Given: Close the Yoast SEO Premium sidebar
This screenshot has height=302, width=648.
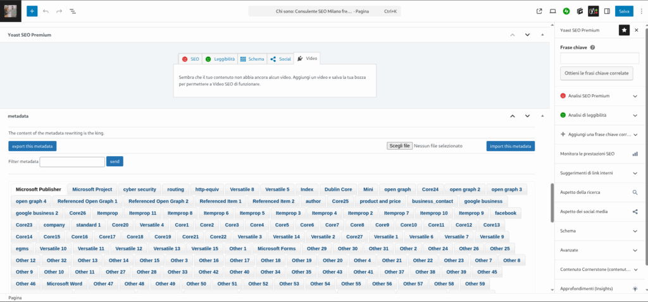Looking at the screenshot, I should click(x=637, y=30).
